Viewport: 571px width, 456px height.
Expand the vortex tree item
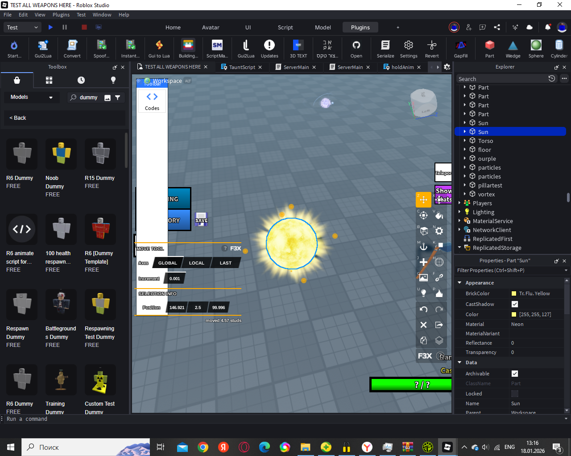[x=465, y=194]
